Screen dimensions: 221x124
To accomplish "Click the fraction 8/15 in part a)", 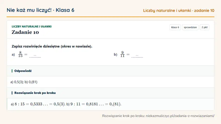I will [x=20, y=54].
